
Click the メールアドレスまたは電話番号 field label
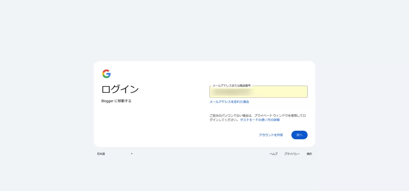pyautogui.click(x=232, y=86)
